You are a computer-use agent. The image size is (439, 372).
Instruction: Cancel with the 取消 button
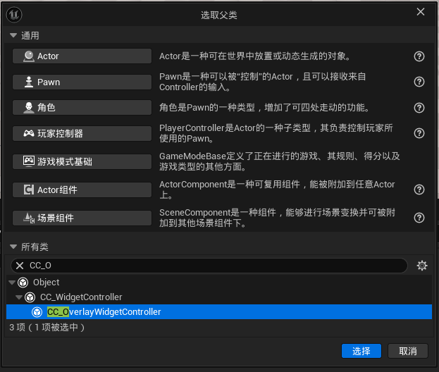[x=408, y=351]
